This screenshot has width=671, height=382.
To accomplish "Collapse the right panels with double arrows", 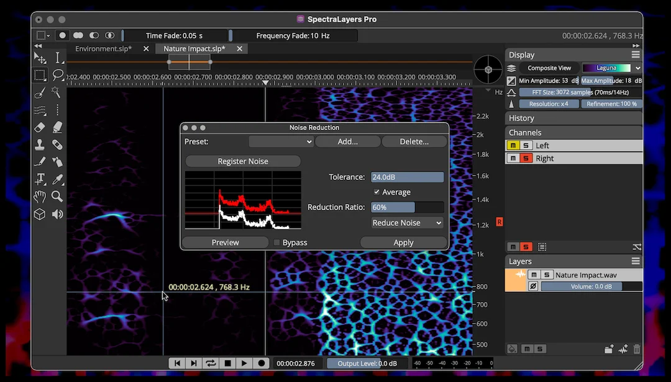I will point(636,46).
